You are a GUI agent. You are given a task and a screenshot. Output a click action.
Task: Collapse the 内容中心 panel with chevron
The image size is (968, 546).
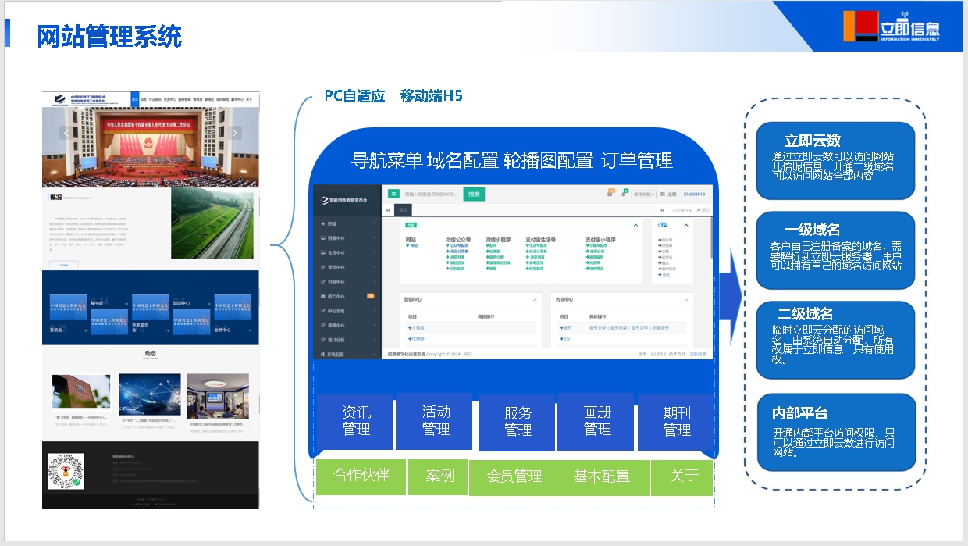[686, 300]
